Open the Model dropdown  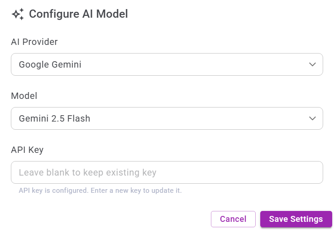167,118
